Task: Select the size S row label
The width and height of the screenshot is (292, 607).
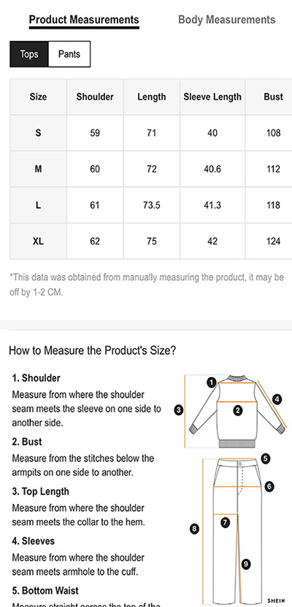Action: (x=38, y=133)
